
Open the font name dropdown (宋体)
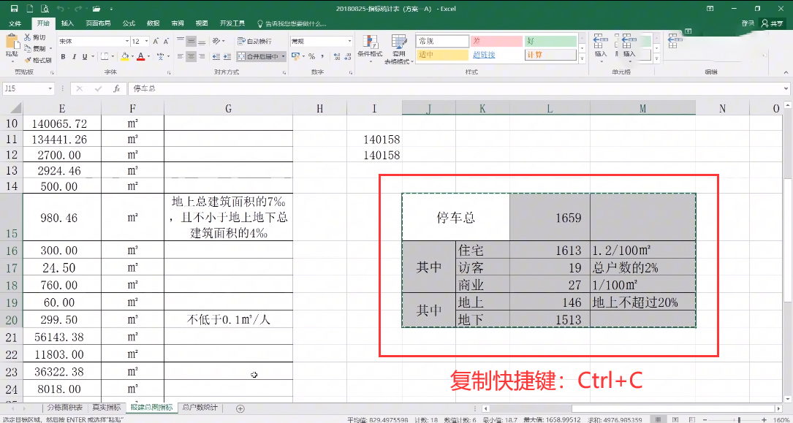tap(127, 41)
